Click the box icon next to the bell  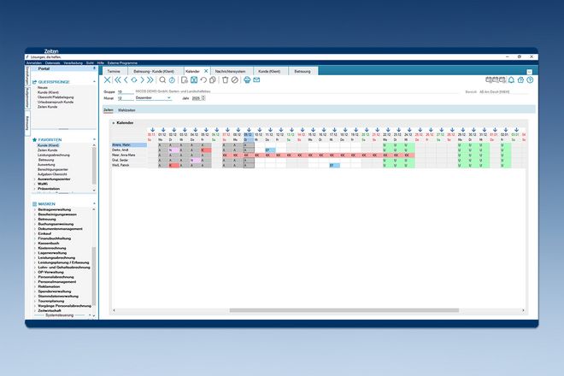[520, 79]
